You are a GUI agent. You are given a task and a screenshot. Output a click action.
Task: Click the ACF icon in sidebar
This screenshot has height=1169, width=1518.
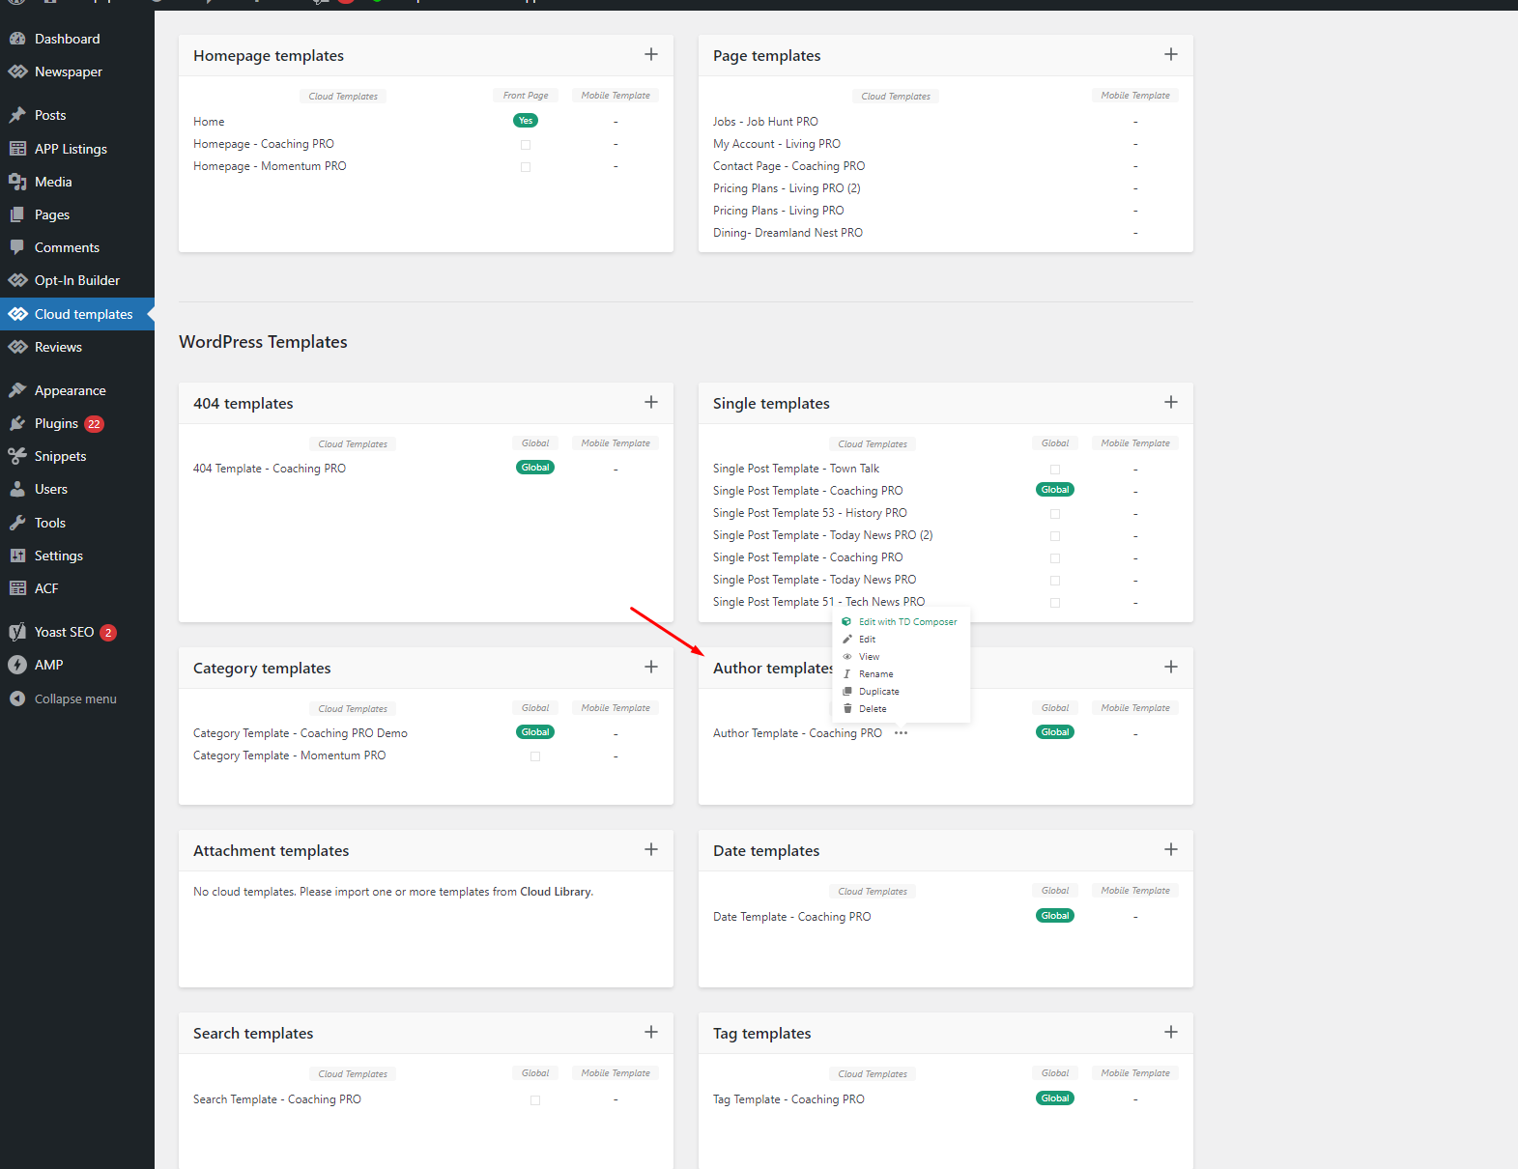[17, 588]
